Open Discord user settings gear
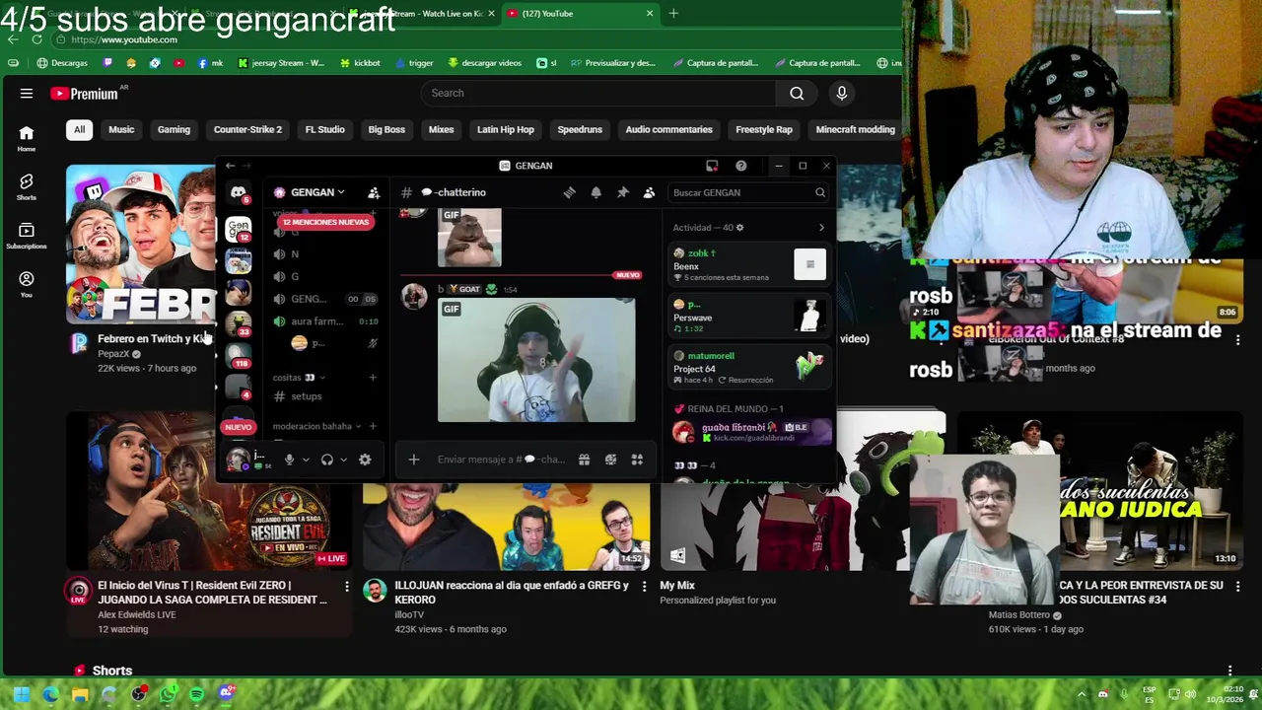 coord(365,460)
